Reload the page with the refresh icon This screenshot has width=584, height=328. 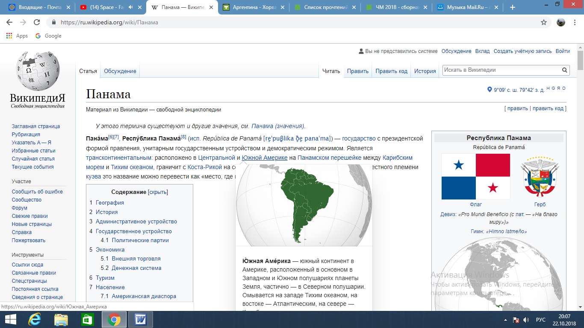(x=37, y=22)
